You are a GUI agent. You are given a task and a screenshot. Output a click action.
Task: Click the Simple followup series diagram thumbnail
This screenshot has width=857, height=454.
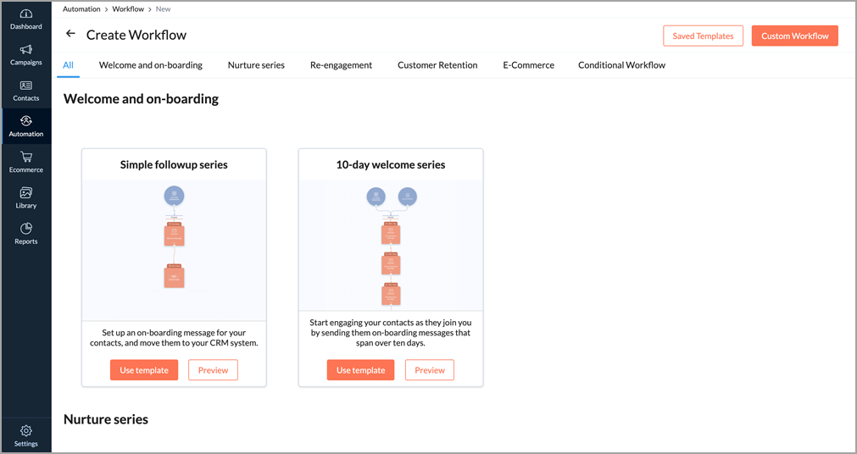pos(174,244)
